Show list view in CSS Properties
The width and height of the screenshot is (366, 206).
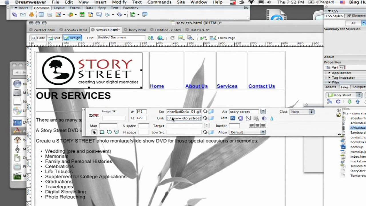coord(335,67)
